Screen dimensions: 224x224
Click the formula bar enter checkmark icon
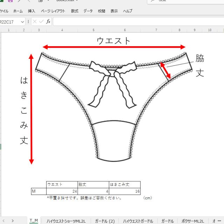tap(41, 22)
